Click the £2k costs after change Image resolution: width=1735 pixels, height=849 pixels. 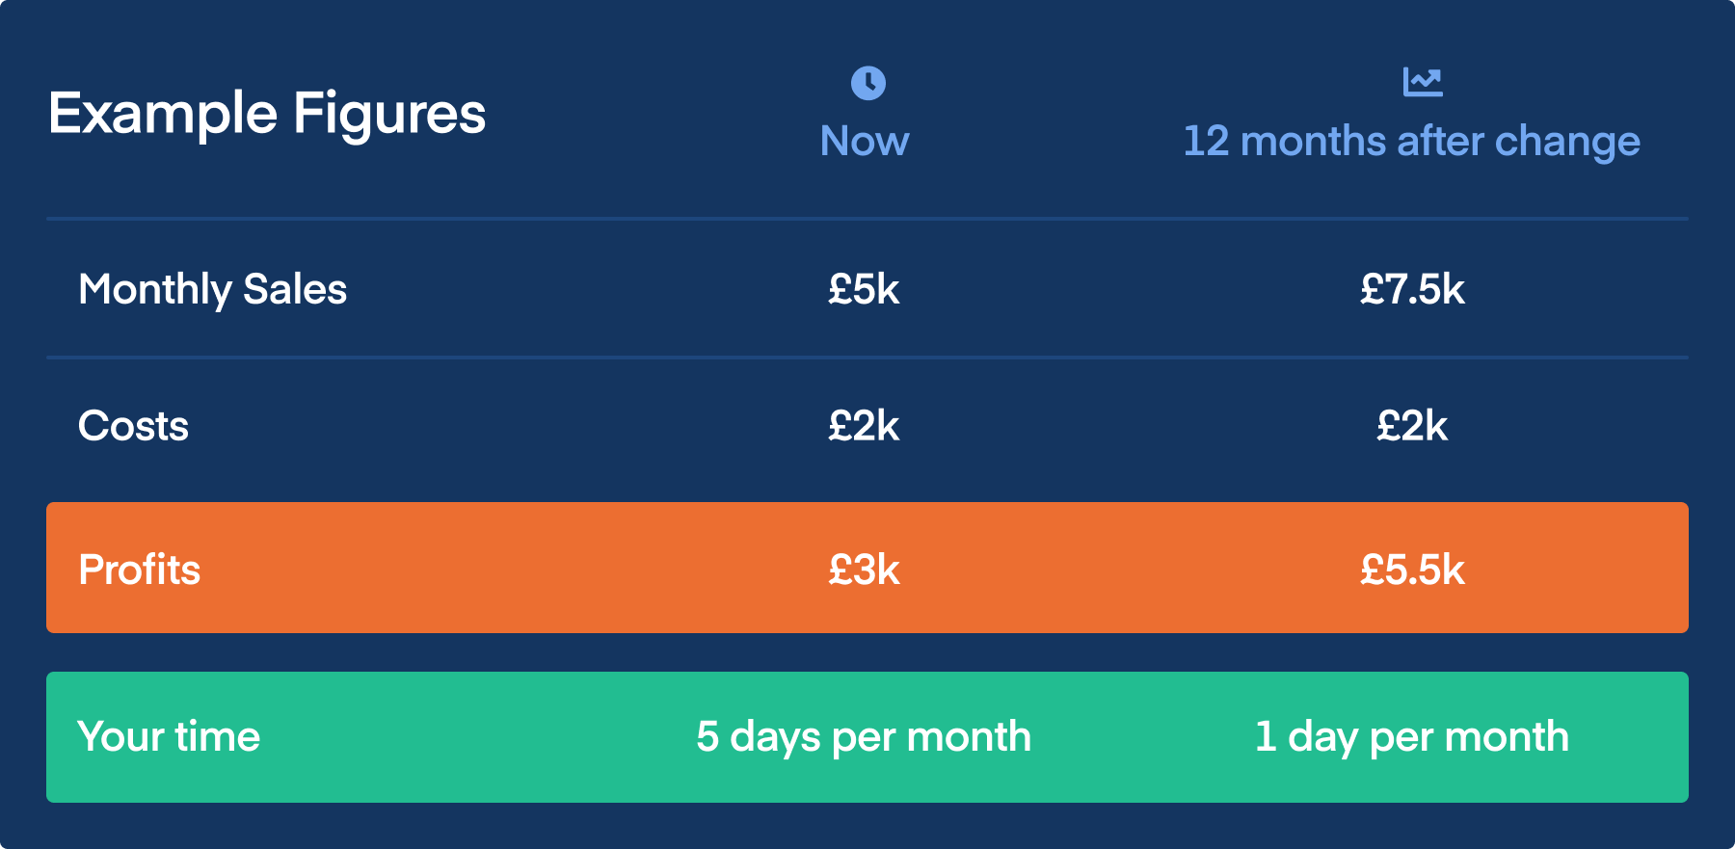[1412, 426]
